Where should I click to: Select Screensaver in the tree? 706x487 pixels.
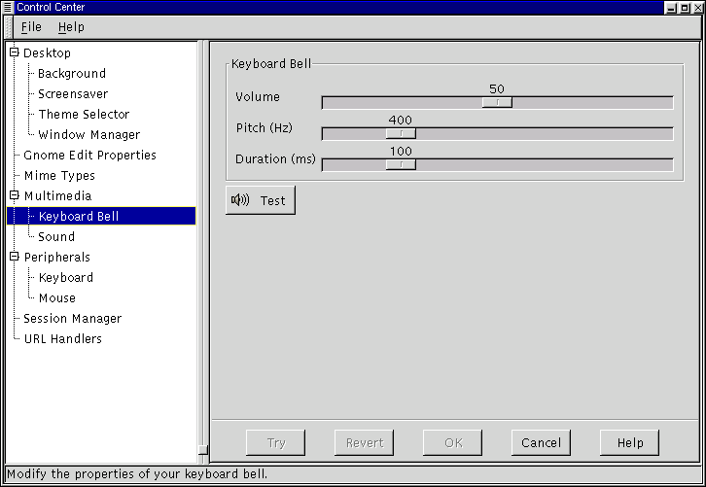[x=73, y=93]
